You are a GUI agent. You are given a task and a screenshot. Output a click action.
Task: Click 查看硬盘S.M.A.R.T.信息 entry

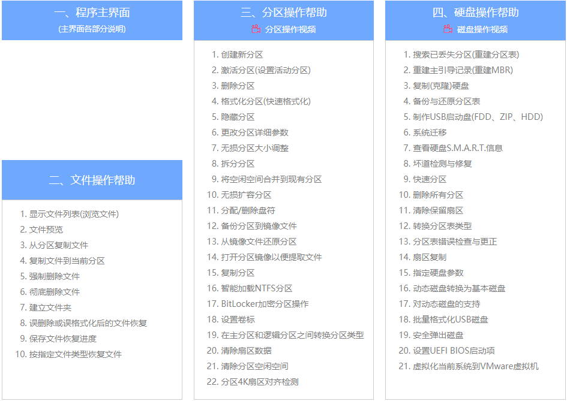458,148
